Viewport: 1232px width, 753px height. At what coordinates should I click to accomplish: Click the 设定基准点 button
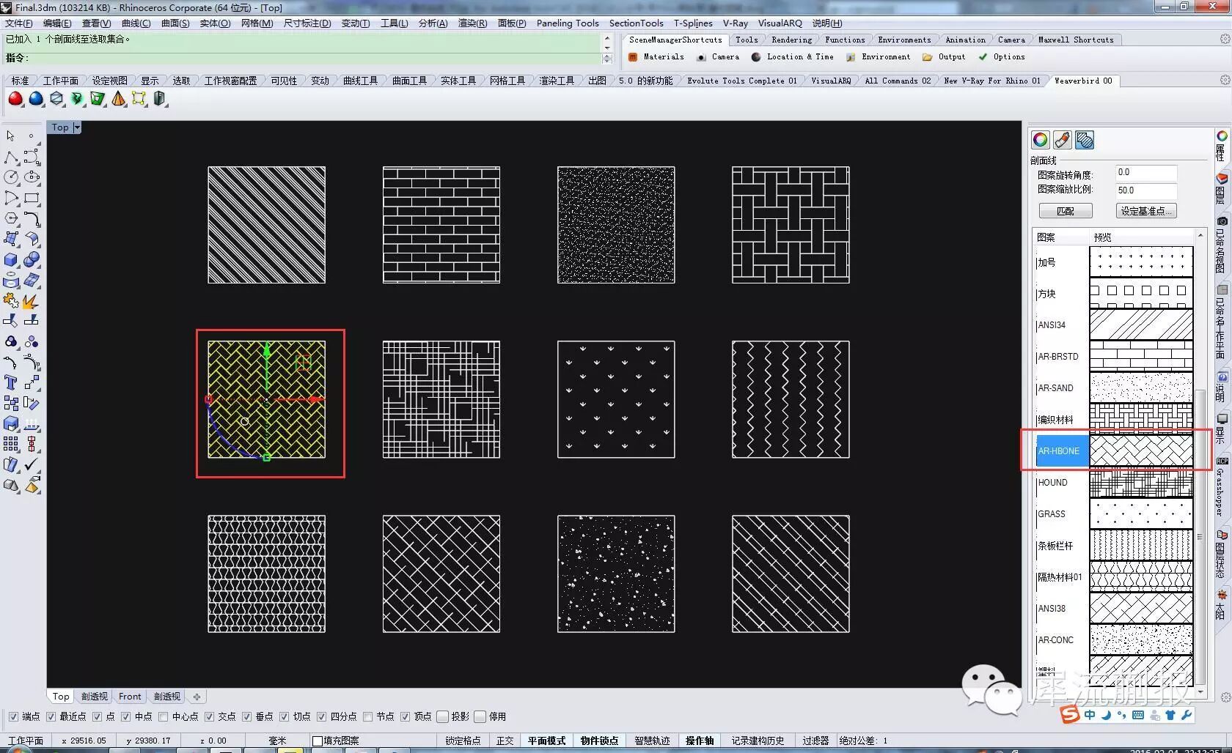pos(1146,211)
